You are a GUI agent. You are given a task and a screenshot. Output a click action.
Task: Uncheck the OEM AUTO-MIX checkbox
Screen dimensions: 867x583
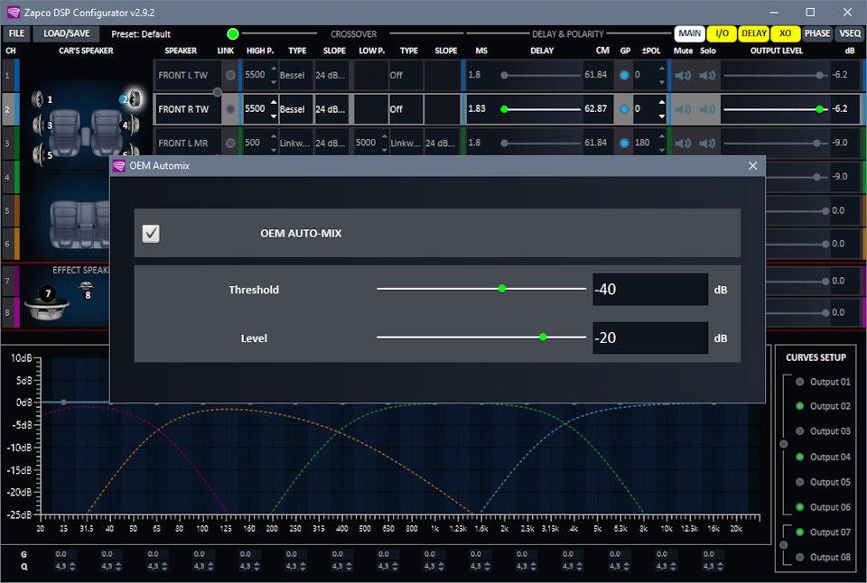[x=151, y=234]
